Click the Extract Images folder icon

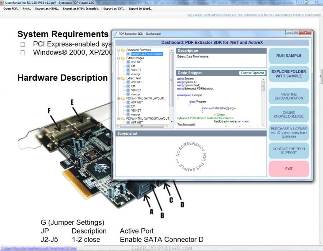pos(123,58)
